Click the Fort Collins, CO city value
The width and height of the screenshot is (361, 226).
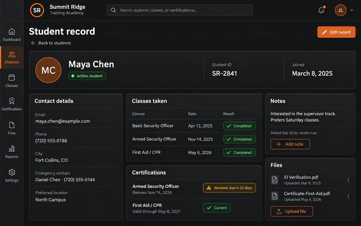click(51, 160)
